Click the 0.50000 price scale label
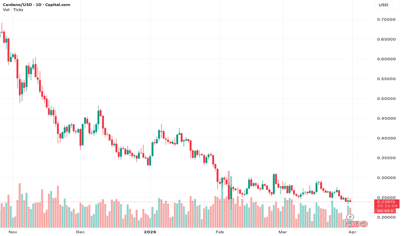Viewport: 401px width, 236px height. pyautogui.click(x=386, y=99)
